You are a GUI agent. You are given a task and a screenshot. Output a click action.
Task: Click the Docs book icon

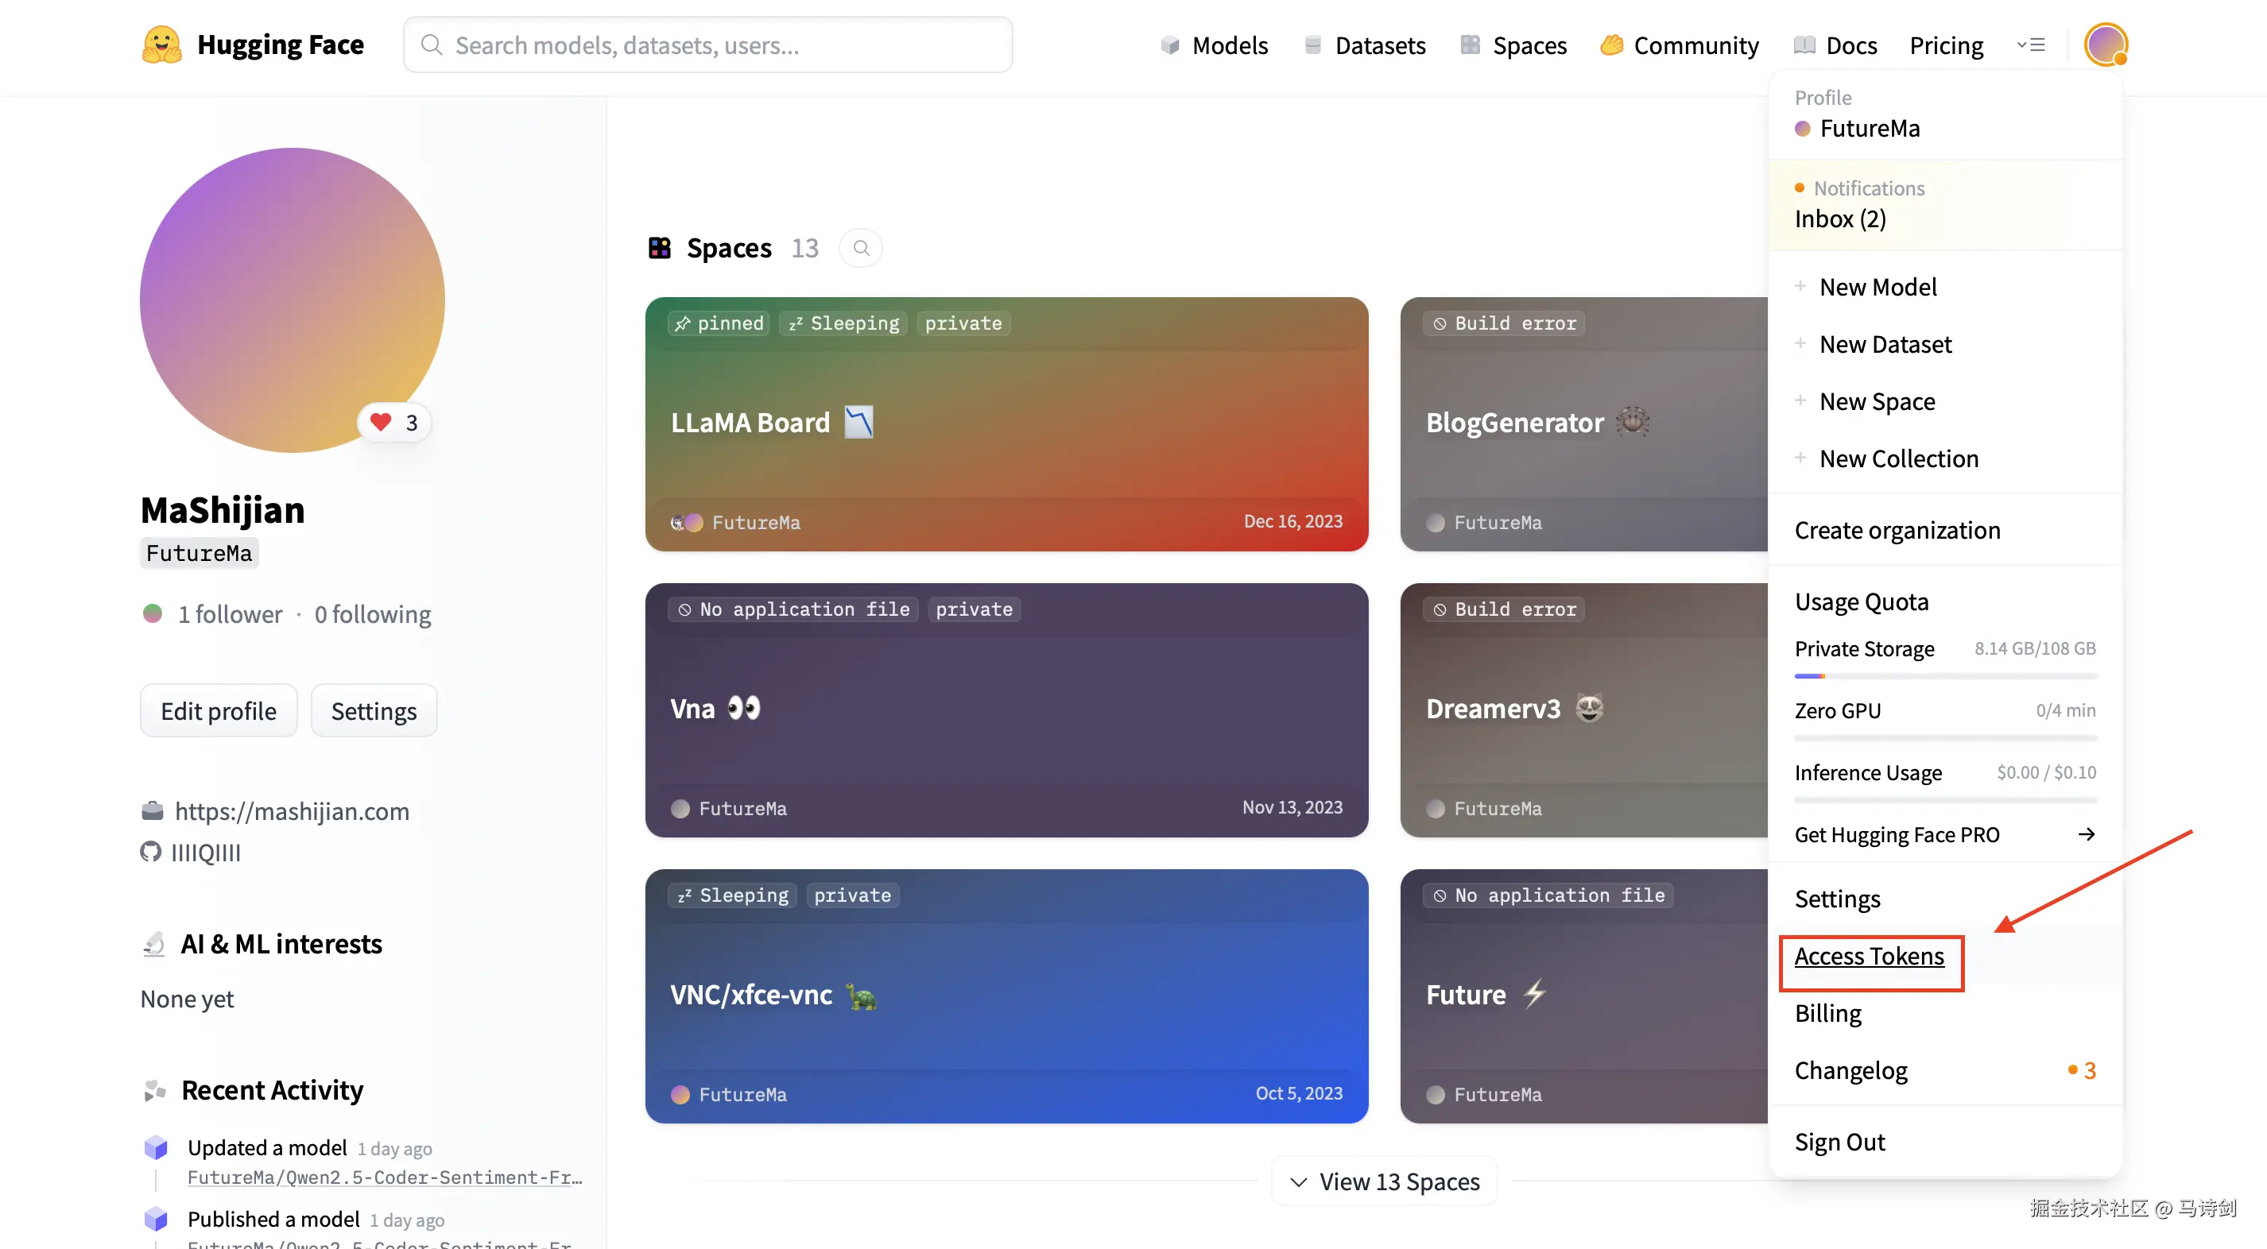(1804, 44)
